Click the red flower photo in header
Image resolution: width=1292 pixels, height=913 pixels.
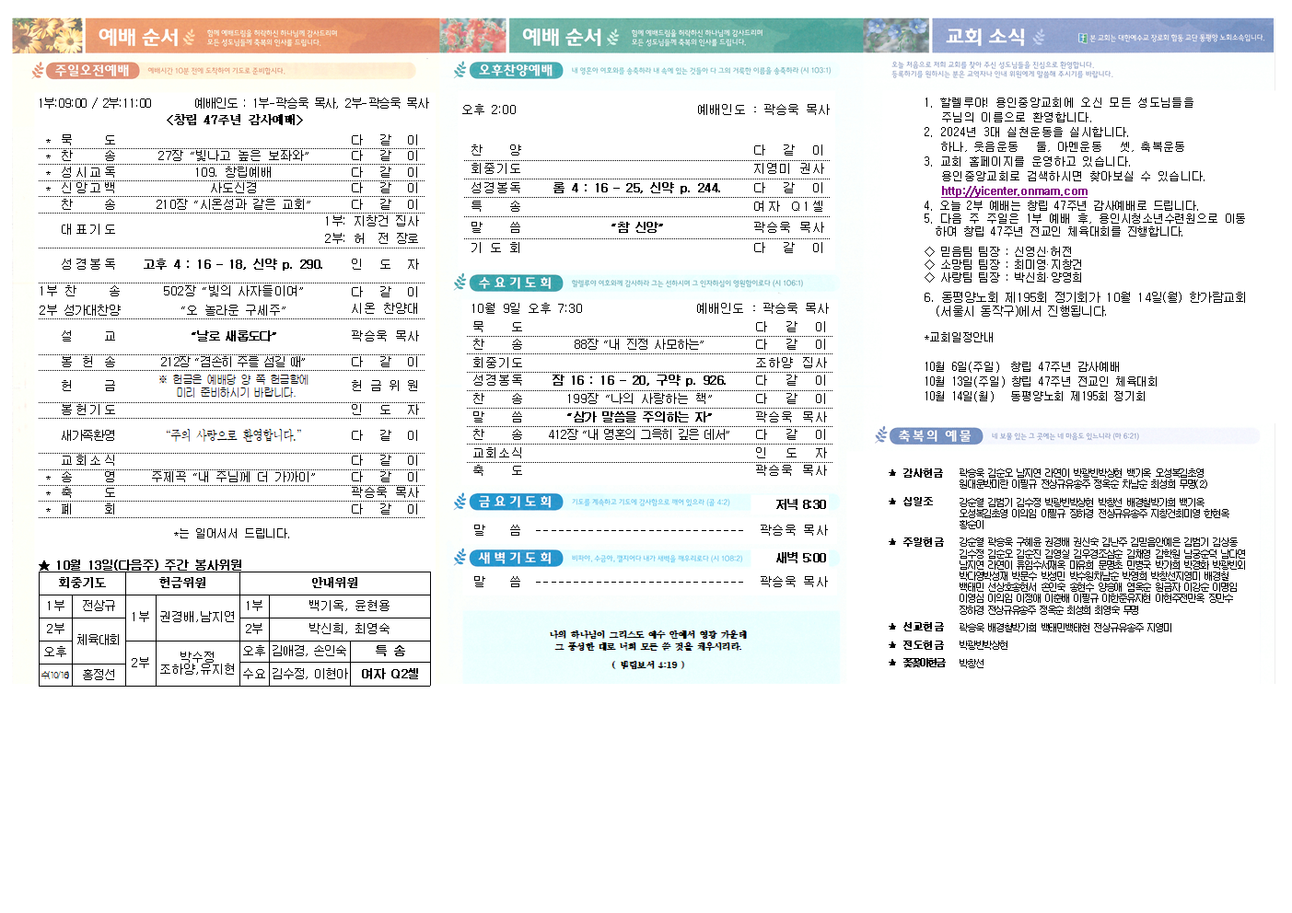point(473,36)
